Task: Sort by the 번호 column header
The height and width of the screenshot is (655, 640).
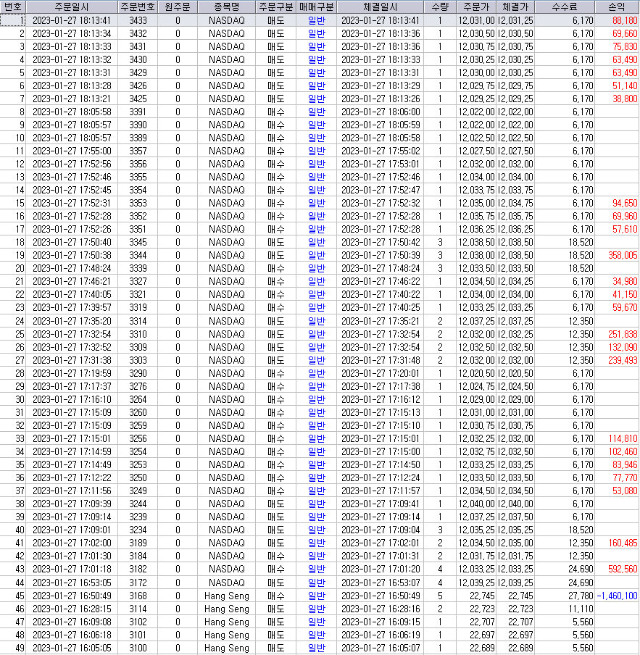Action: [x=13, y=7]
